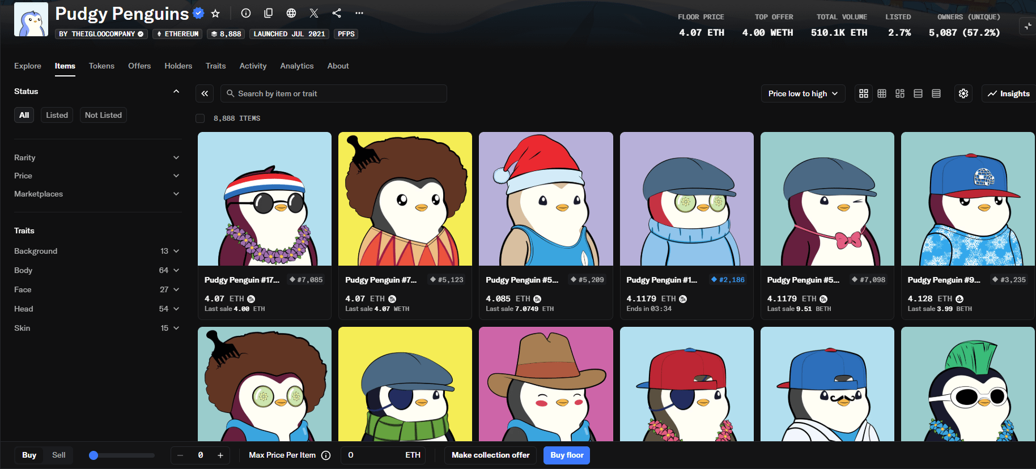Click the collapse stats icon top right
The image size is (1036, 469).
1027,26
